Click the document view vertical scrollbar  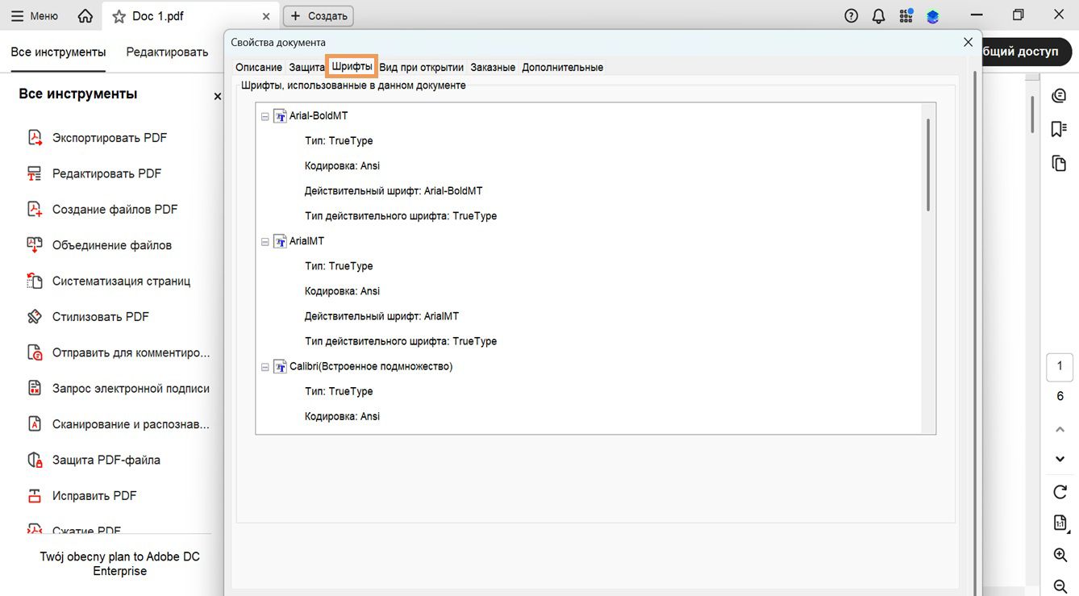click(x=1033, y=115)
